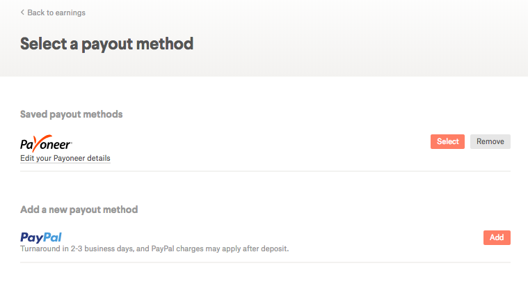The image size is (528, 300).
Task: Add PayPal as a new payout method
Action: 497,237
